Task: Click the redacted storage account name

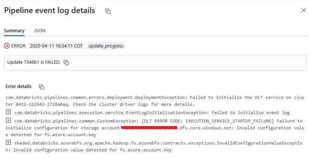Action: (149, 128)
